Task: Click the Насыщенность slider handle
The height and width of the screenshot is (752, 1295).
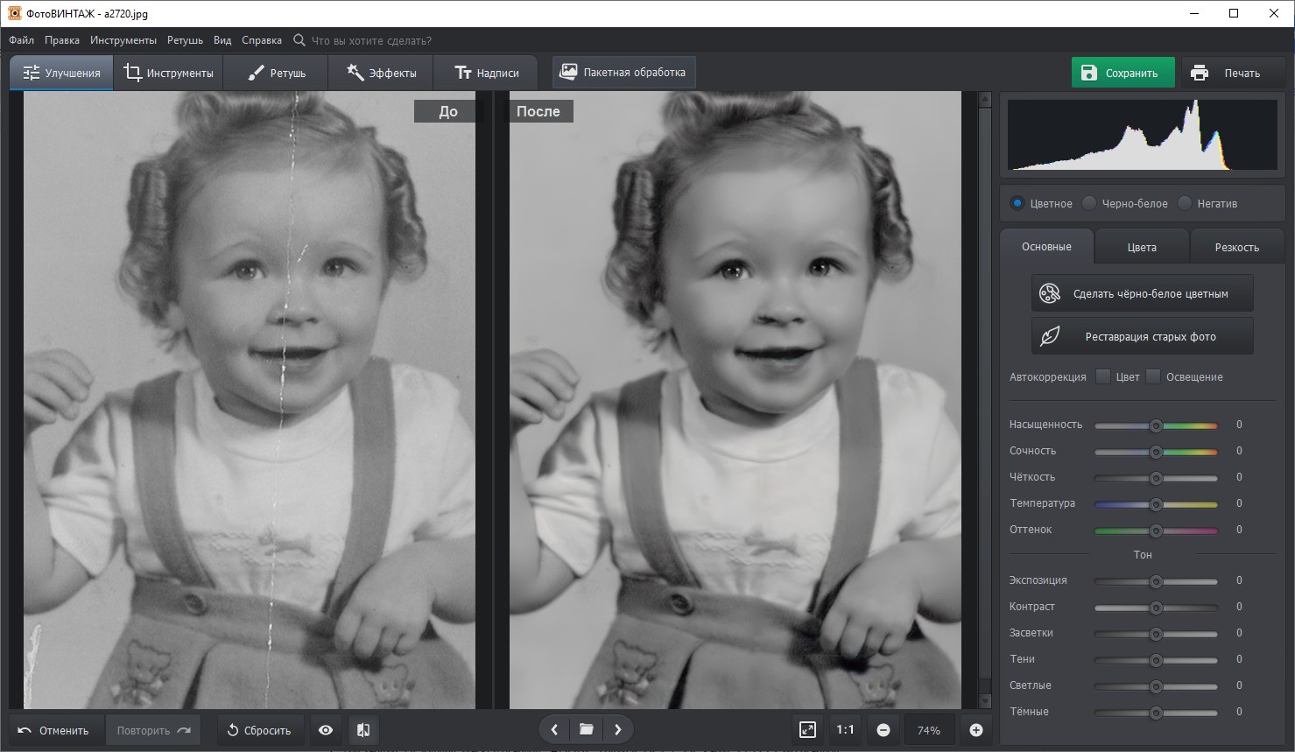Action: [1156, 425]
